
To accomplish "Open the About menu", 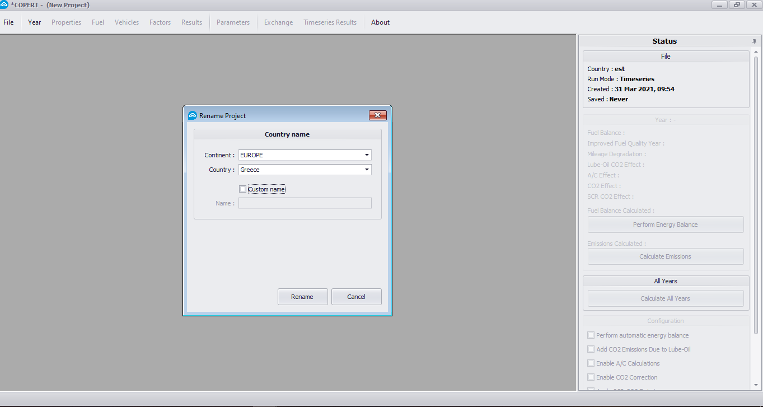I will pos(380,22).
